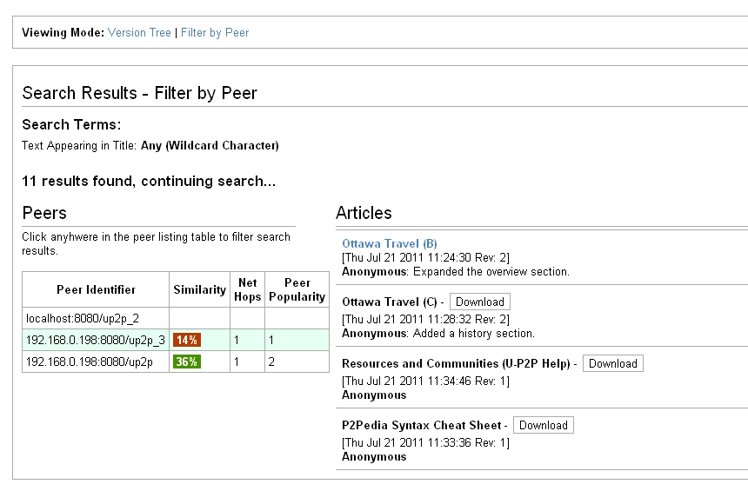Click the Articles section heading
The image size is (748, 491).
click(x=364, y=213)
